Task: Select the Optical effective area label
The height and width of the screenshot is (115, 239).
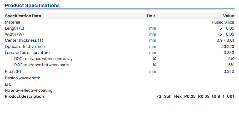Action: (x=25, y=47)
